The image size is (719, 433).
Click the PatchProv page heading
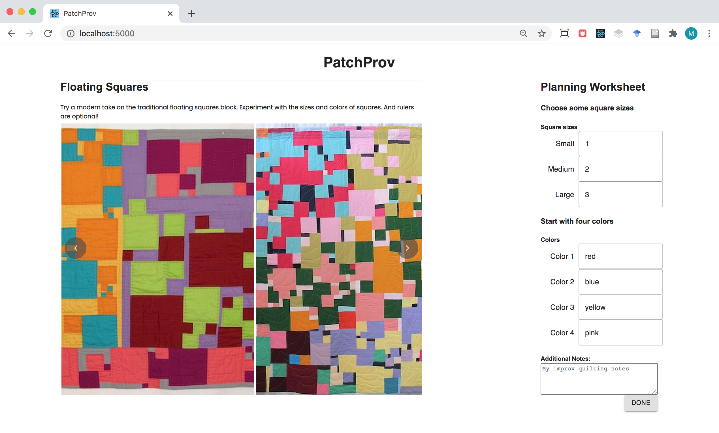[359, 62]
